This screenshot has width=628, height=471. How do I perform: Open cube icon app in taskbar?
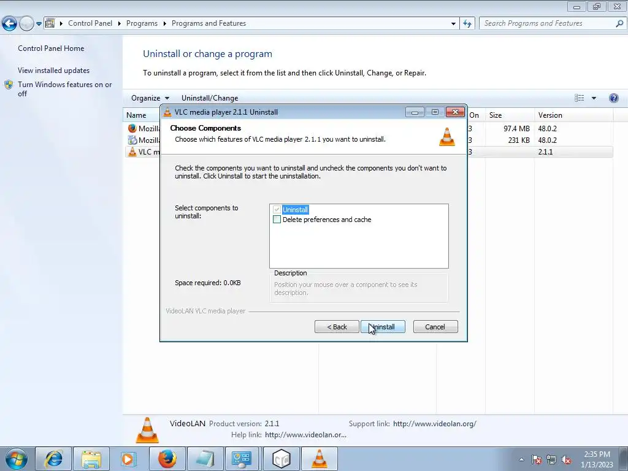[x=281, y=459]
